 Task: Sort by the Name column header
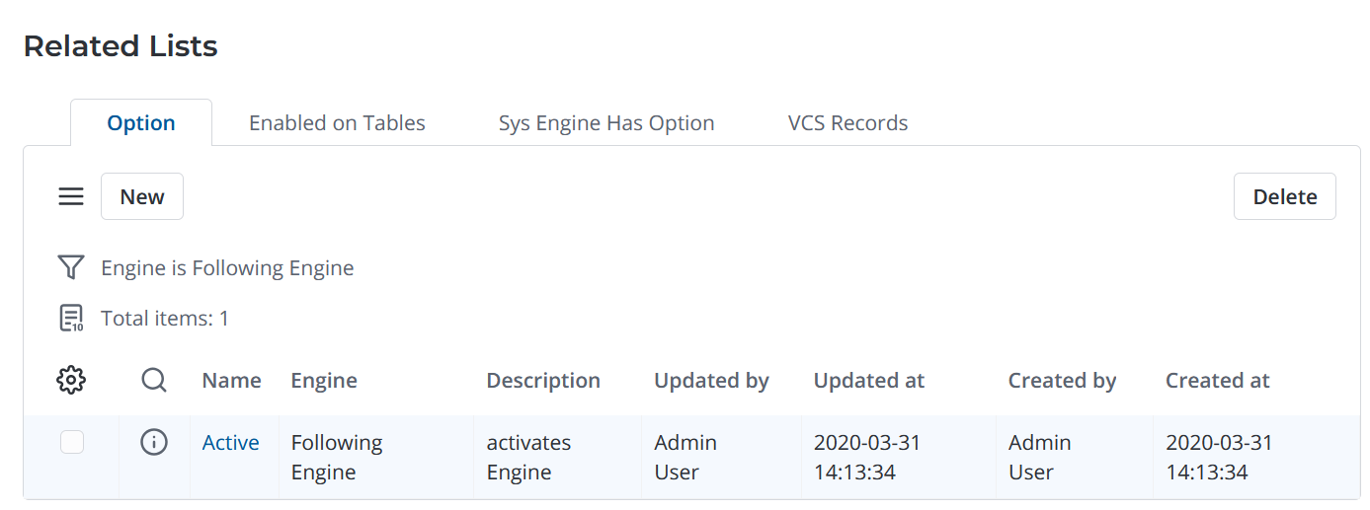pyautogui.click(x=231, y=381)
